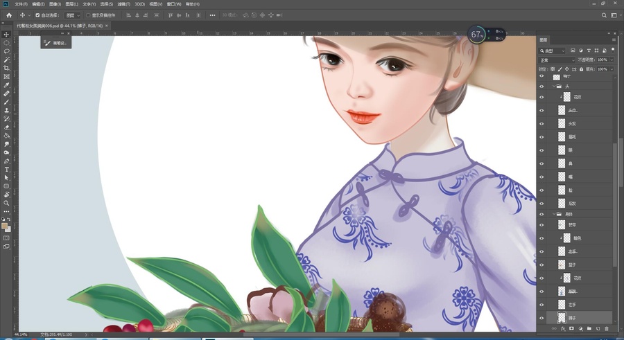Open the 正常 blend mode dropdown

coord(557,60)
